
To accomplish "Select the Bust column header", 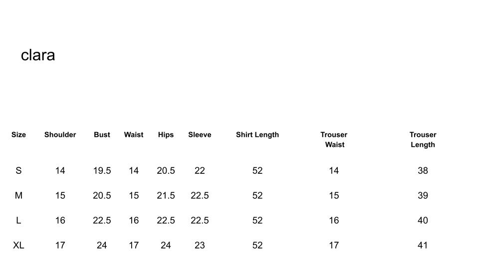I will (102, 134).
